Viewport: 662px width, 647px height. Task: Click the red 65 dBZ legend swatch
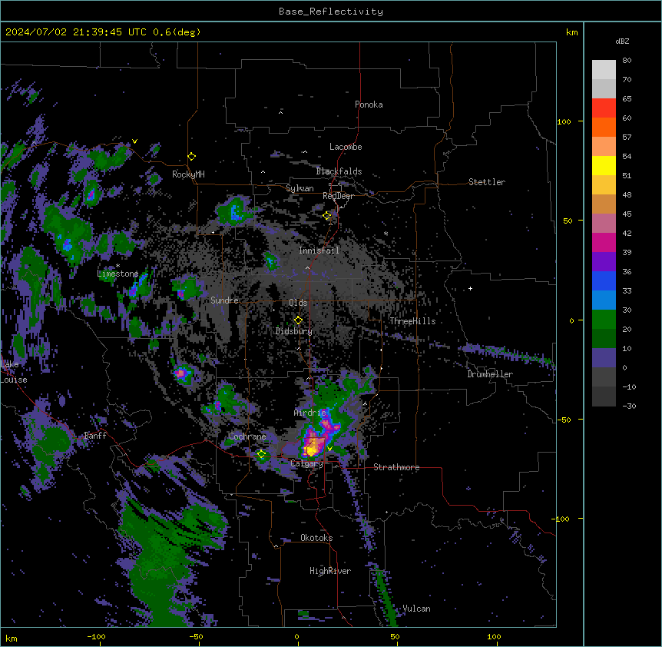[604, 108]
